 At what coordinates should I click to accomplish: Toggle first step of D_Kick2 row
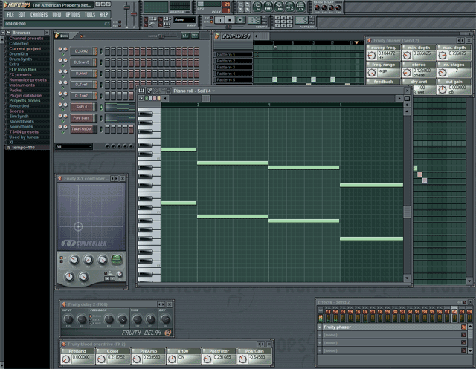(107, 51)
